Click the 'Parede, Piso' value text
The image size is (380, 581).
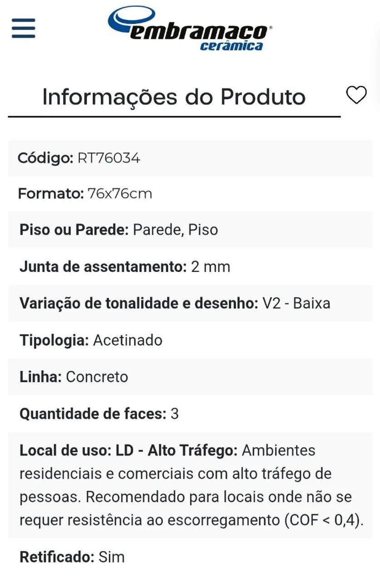click(175, 230)
